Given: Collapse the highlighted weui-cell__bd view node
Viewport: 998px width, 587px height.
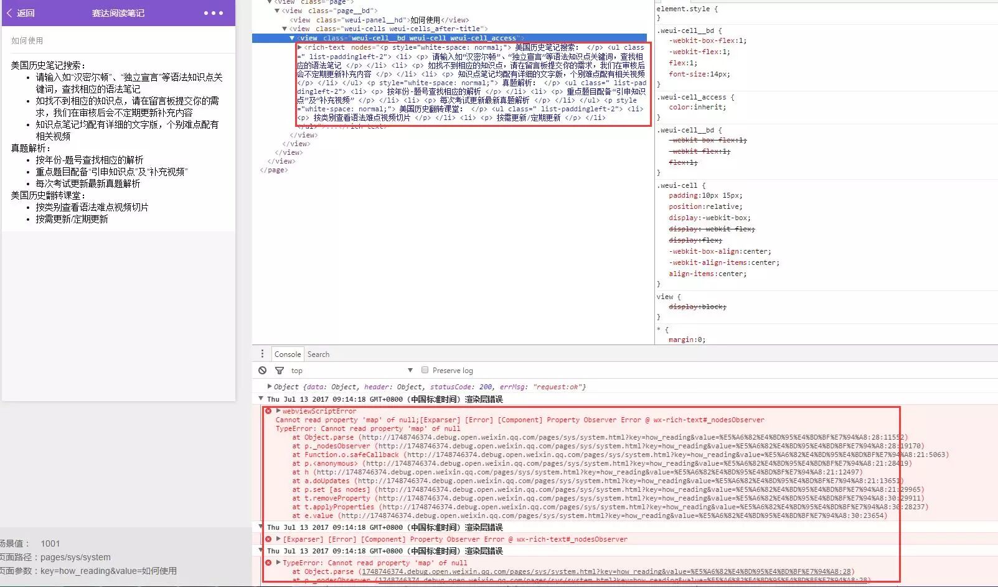Looking at the screenshot, I should coord(292,38).
